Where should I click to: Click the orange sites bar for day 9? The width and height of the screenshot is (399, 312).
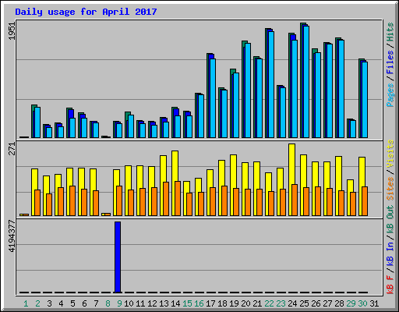[x=119, y=200]
